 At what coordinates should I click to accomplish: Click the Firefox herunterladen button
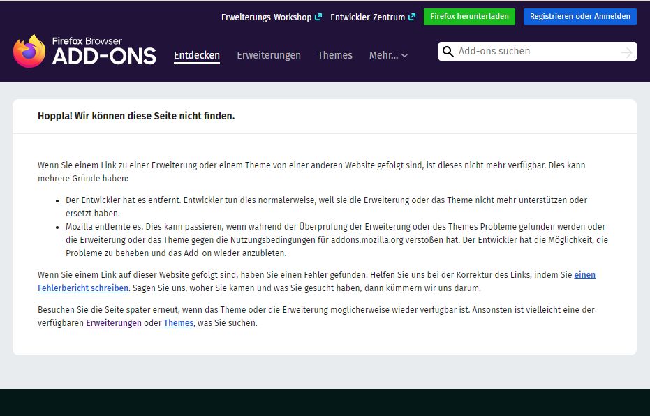point(469,17)
